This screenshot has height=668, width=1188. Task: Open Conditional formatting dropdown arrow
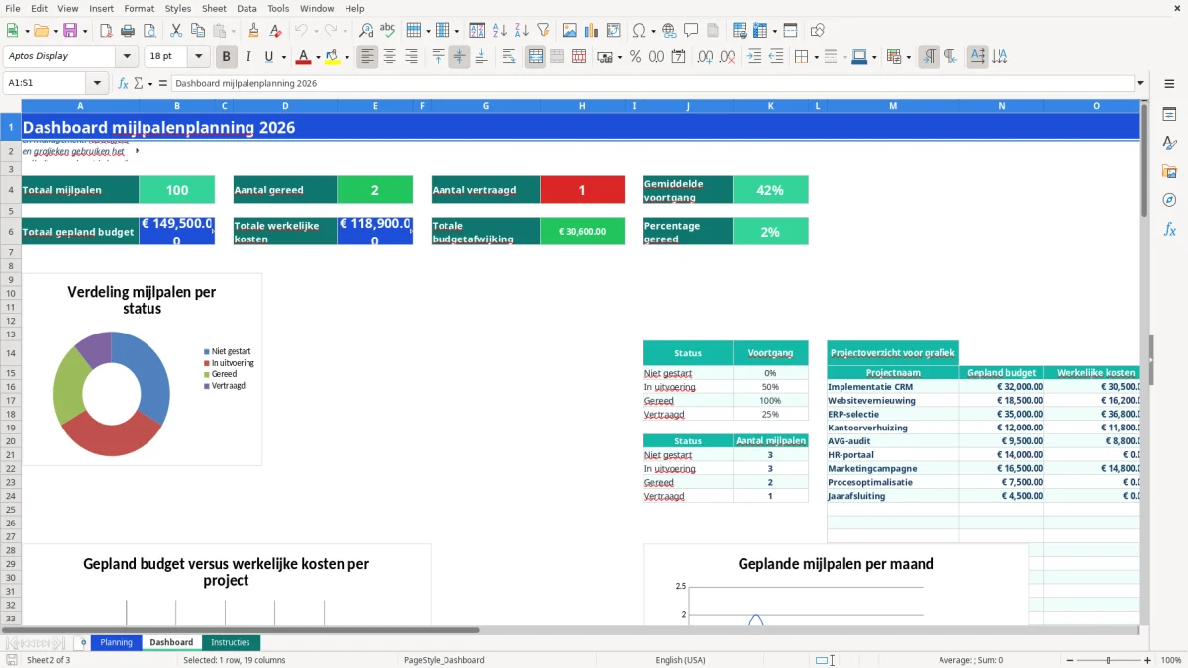[908, 57]
